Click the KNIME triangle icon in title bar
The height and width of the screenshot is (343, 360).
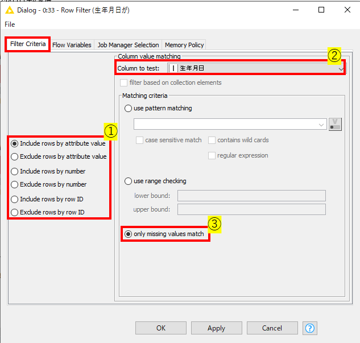click(10, 10)
